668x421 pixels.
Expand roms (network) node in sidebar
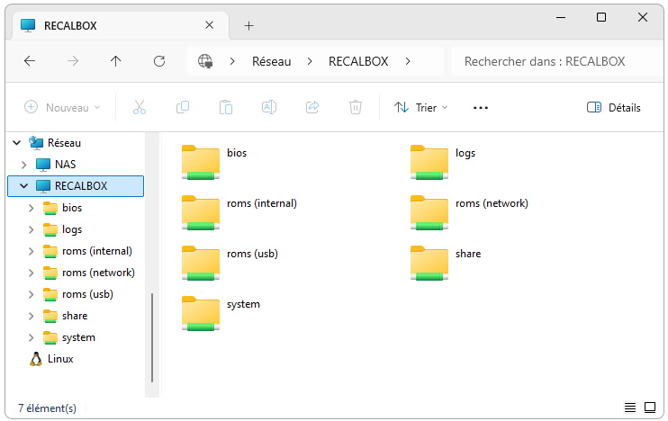point(32,273)
